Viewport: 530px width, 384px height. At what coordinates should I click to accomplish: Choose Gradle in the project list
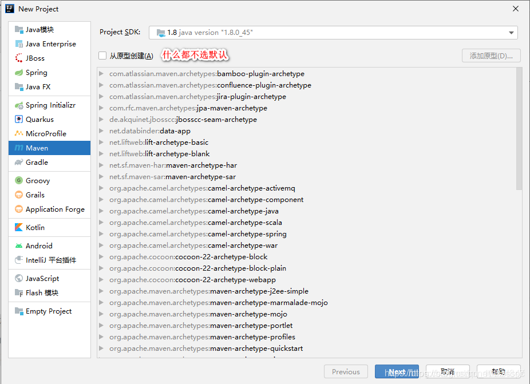[x=49, y=163]
